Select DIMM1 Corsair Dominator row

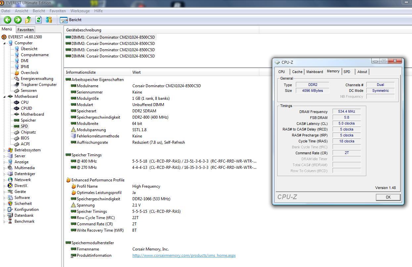110,37
